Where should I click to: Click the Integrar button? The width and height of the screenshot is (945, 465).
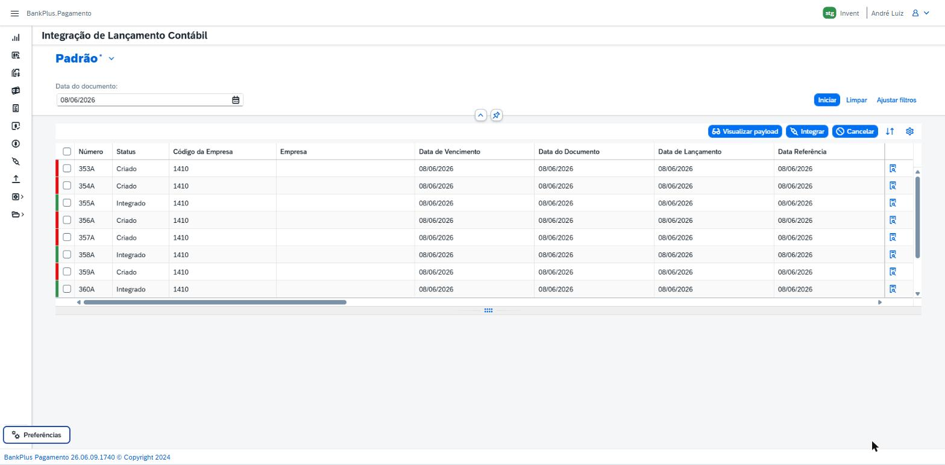tap(807, 131)
